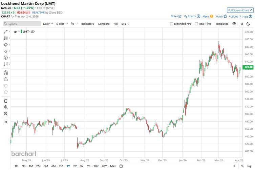Select the Max time range
255x170 pixels.
[113, 166]
